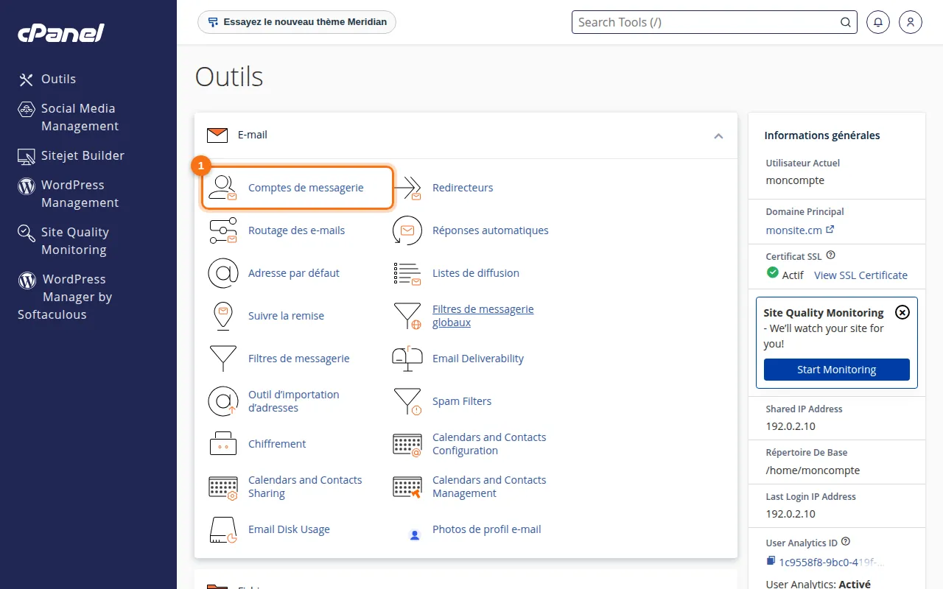The width and height of the screenshot is (943, 589).
Task: Open the View SSL Certificate link
Action: point(860,275)
